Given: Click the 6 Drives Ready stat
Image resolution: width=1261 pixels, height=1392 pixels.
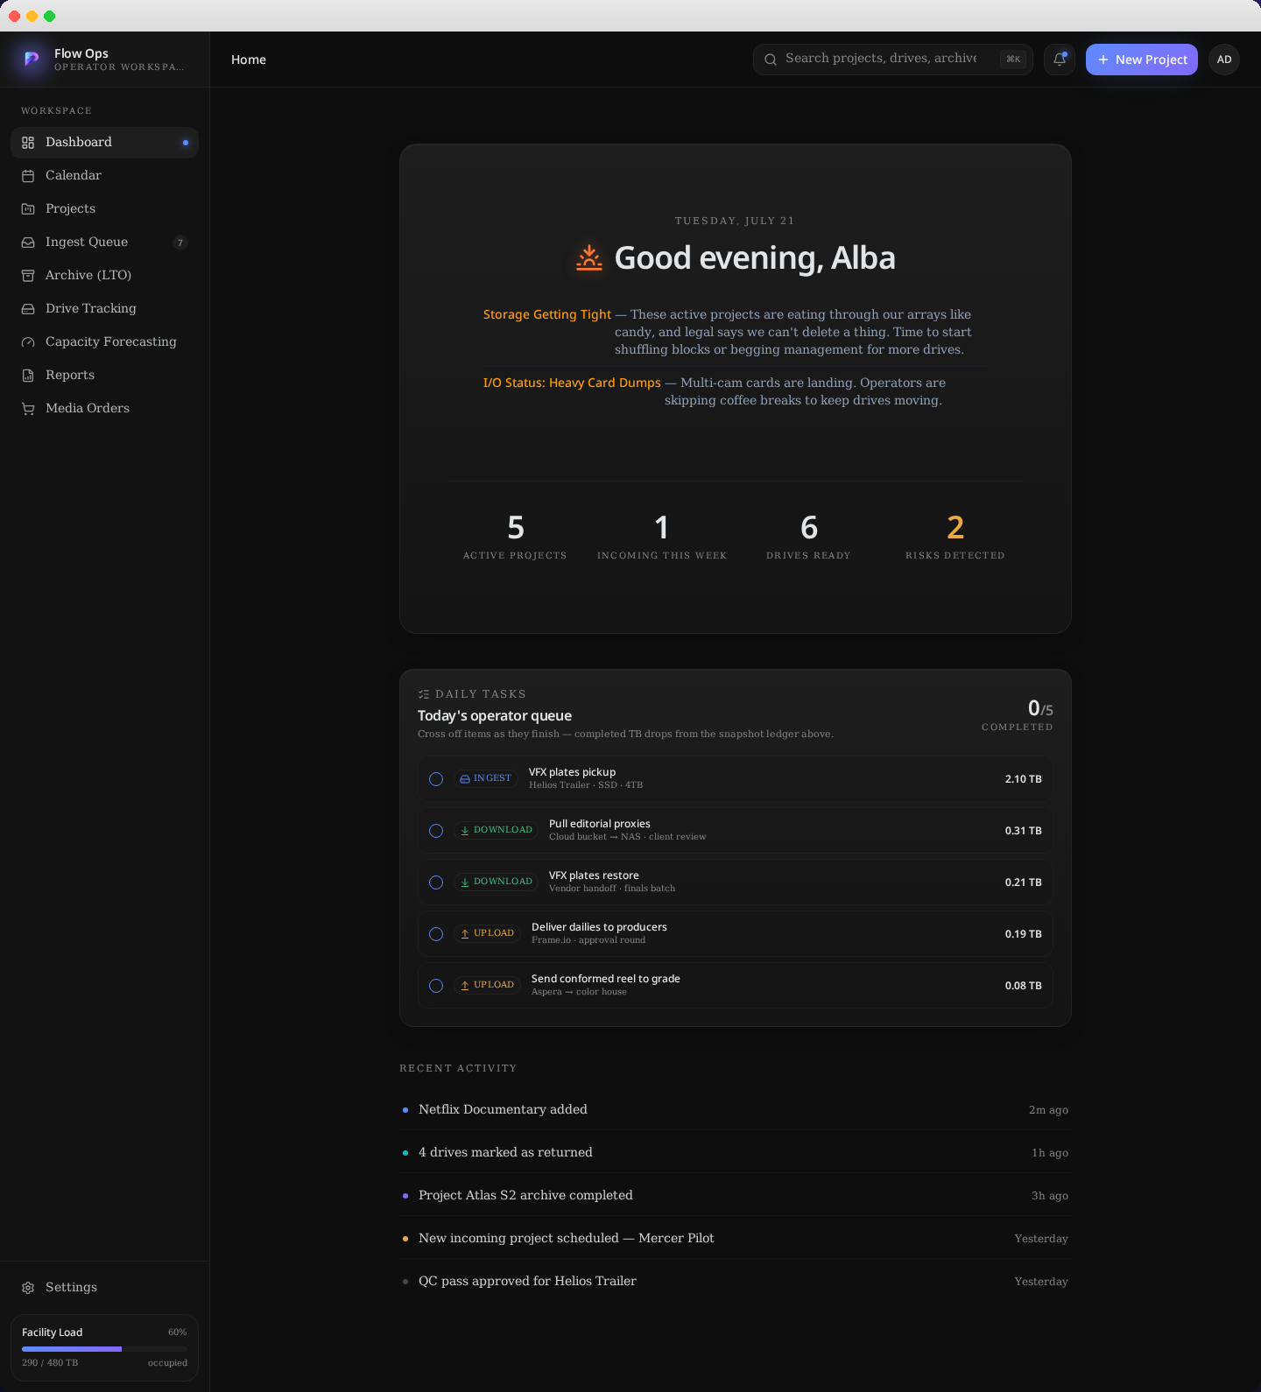Looking at the screenshot, I should point(808,536).
